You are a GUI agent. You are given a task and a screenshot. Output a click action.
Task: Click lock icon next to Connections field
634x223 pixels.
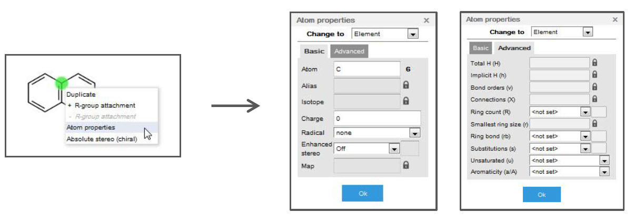[x=595, y=99]
